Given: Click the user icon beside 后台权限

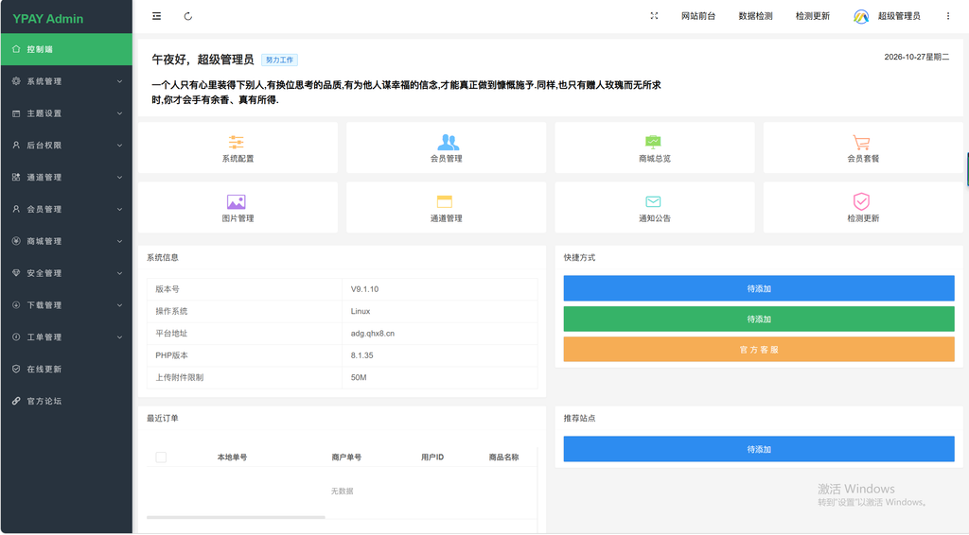Looking at the screenshot, I should [16, 145].
